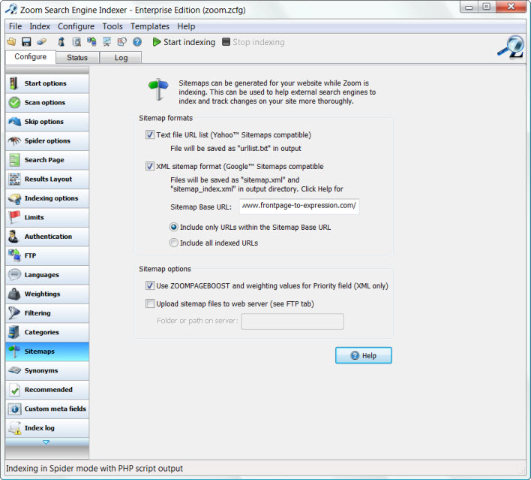The width and height of the screenshot is (531, 480).
Task: Click the eraser icon in toolbar
Action: [41, 42]
